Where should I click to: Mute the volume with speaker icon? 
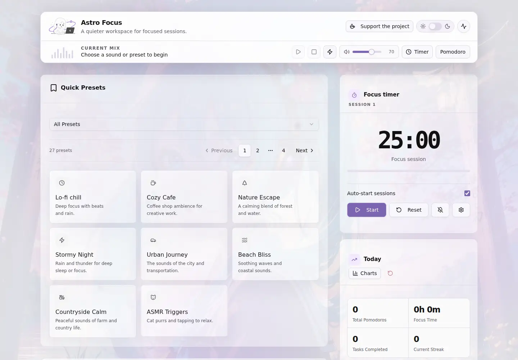(x=347, y=52)
